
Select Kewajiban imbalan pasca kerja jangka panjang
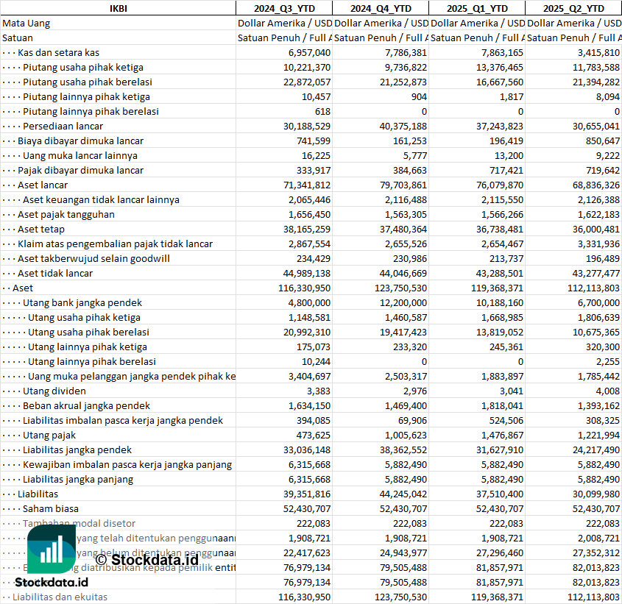pyautogui.click(x=127, y=464)
